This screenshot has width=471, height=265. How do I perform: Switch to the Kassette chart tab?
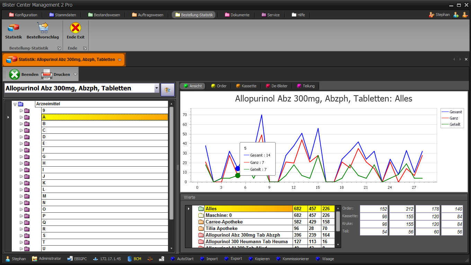tap(246, 86)
